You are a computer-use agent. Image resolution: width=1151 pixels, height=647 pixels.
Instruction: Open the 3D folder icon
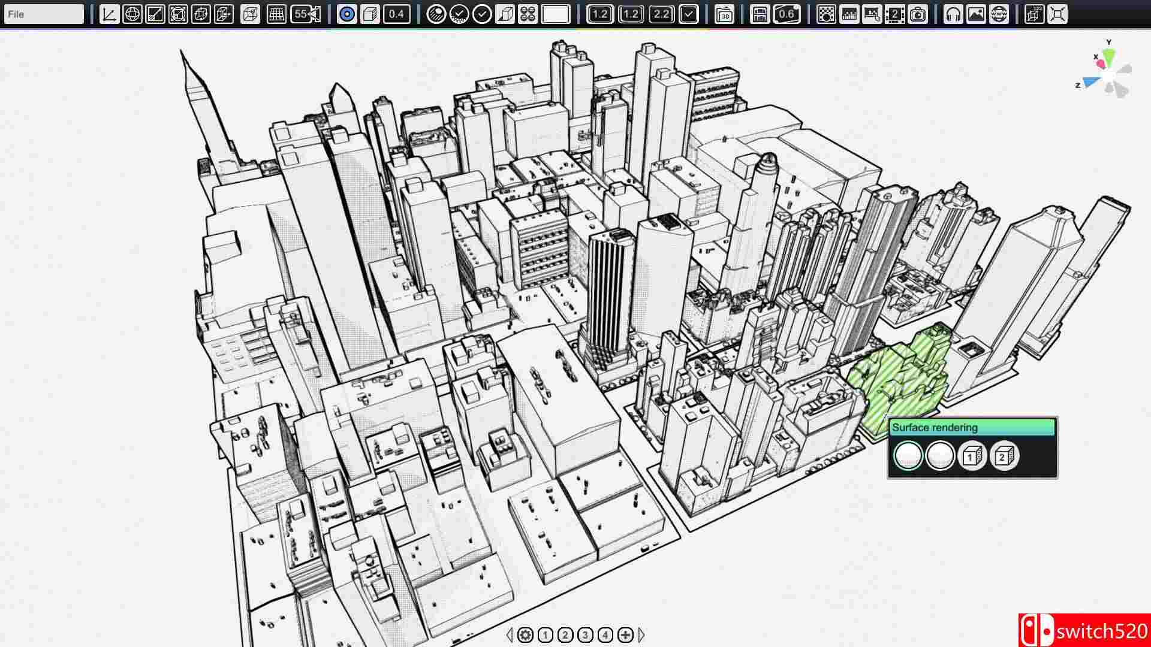(725, 14)
